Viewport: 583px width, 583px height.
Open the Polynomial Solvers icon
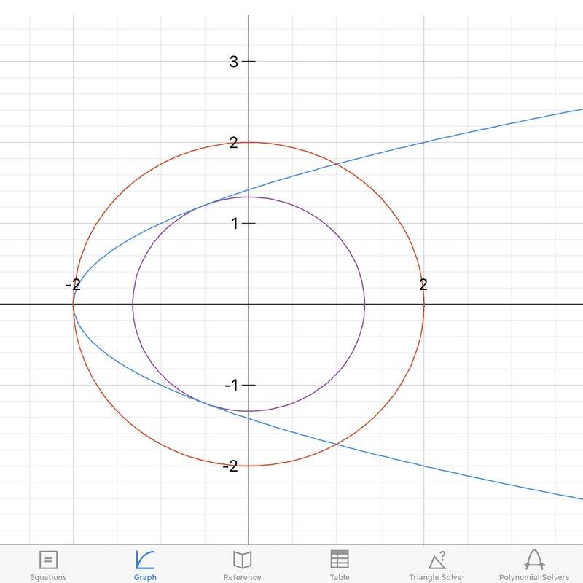[x=534, y=560]
